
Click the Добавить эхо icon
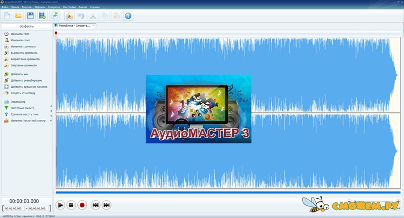coord(7,74)
